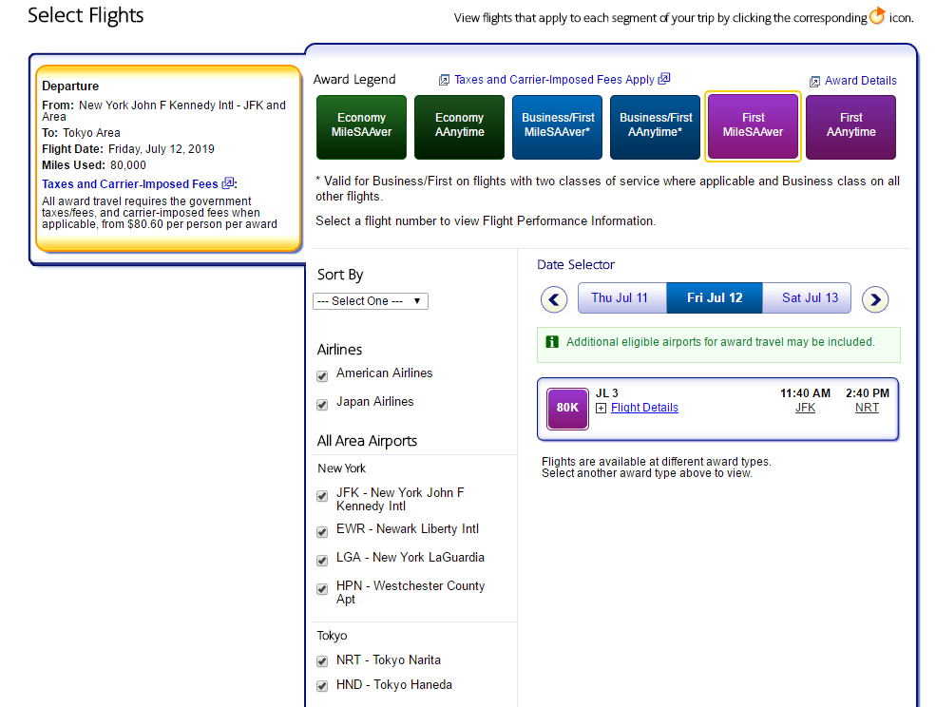
Task: Choose Business/First AAnytime award
Action: click(x=656, y=127)
